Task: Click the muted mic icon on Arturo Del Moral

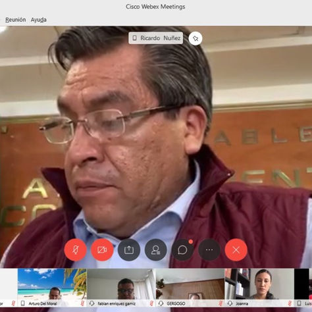Action: (x=82, y=303)
